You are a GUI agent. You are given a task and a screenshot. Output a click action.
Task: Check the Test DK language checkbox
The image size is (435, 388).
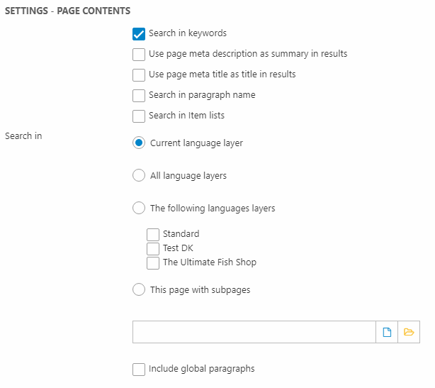coord(153,248)
